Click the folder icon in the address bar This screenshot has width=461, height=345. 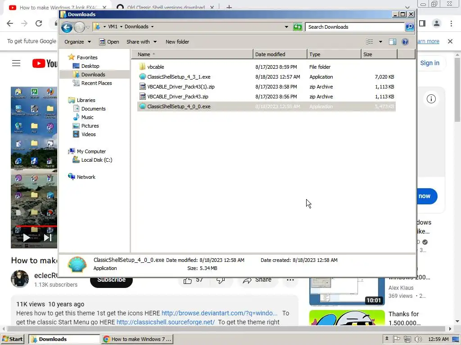pos(96,27)
